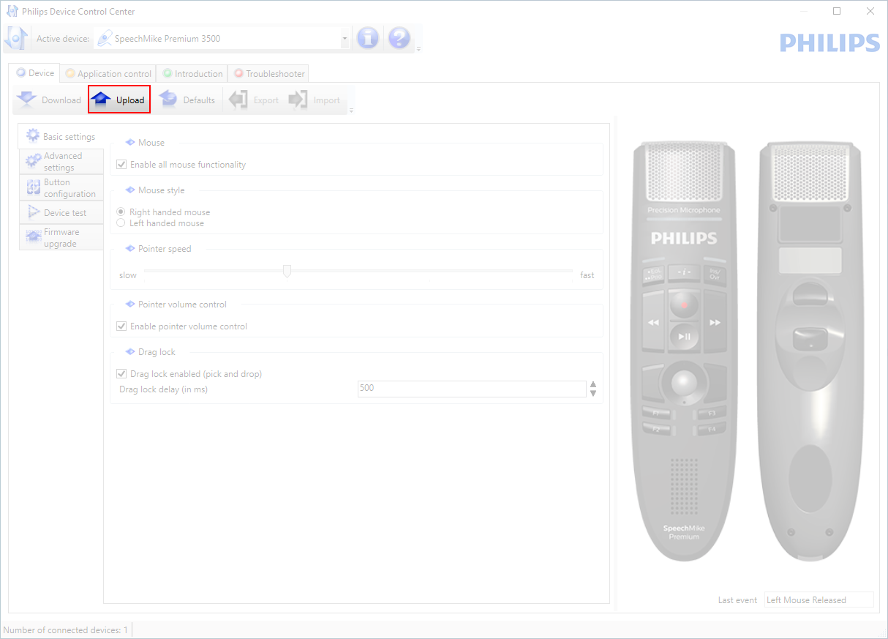Click the Import toolbar button
888x639 pixels.
coord(315,100)
